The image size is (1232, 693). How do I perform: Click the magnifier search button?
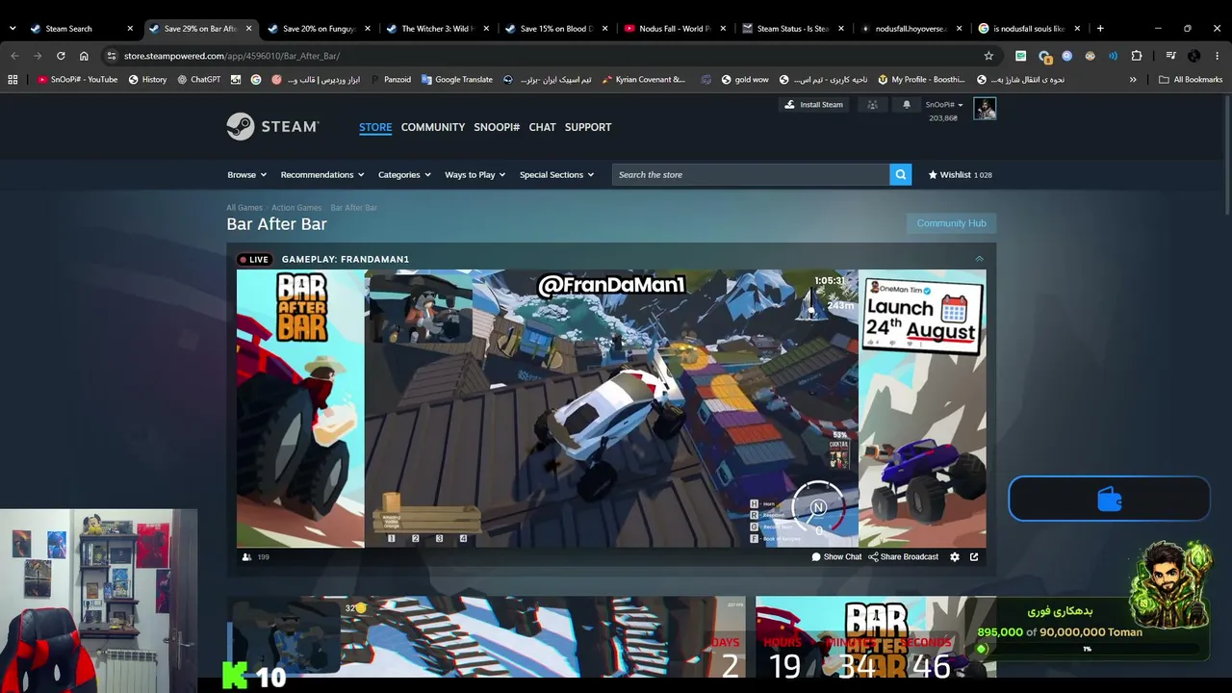(901, 174)
